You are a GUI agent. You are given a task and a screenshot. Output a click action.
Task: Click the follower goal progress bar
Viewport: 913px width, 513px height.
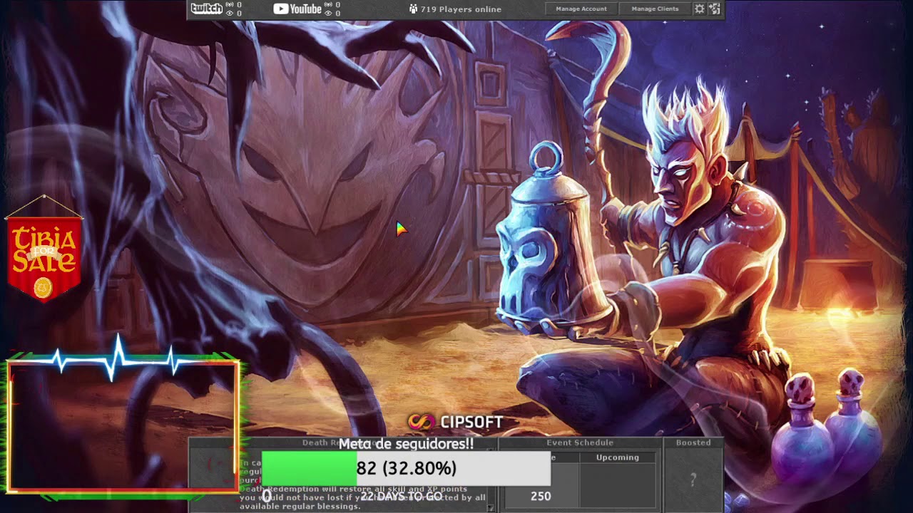tap(406, 468)
